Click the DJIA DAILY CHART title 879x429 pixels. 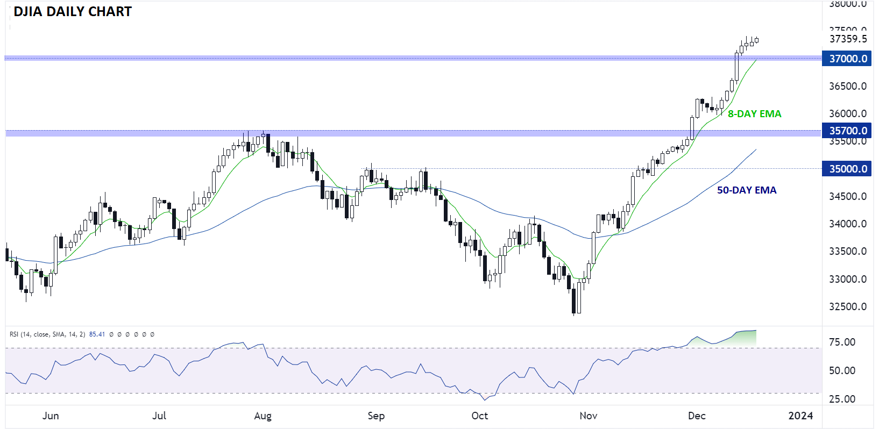pos(73,11)
